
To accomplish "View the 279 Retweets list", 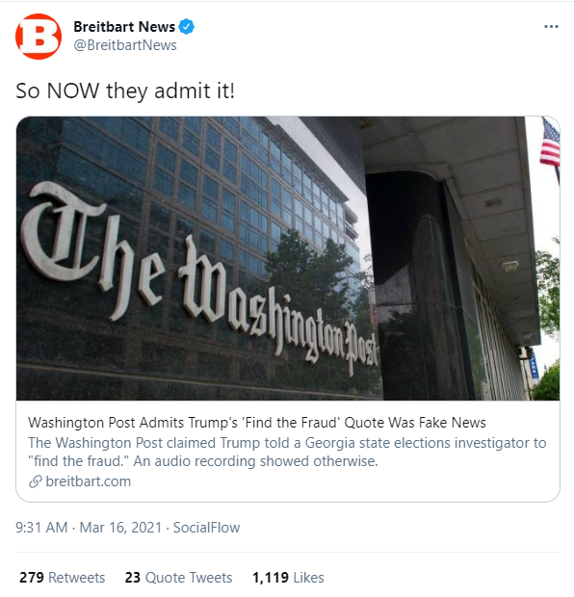I will [62, 578].
